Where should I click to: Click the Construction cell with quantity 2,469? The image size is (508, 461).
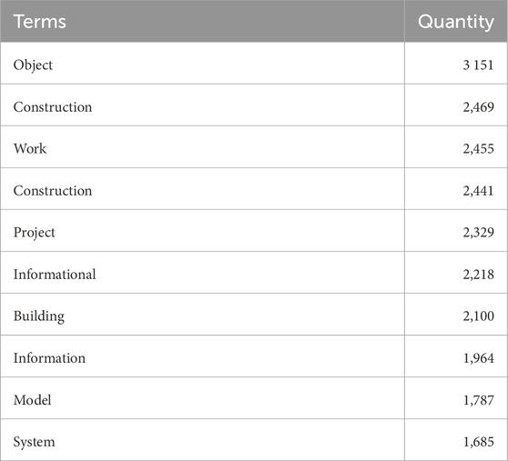(202, 105)
